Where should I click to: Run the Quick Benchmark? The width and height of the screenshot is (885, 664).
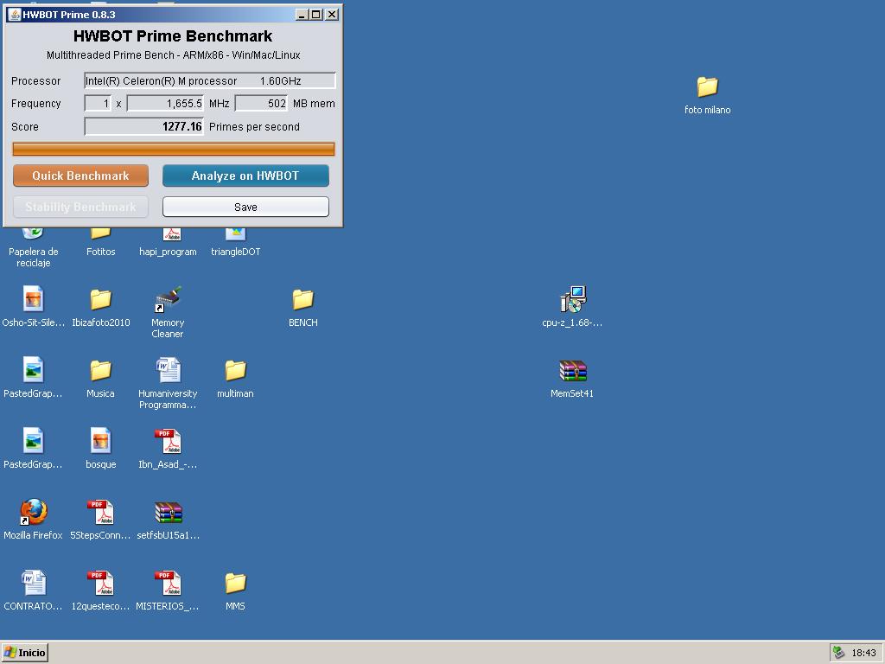[80, 176]
